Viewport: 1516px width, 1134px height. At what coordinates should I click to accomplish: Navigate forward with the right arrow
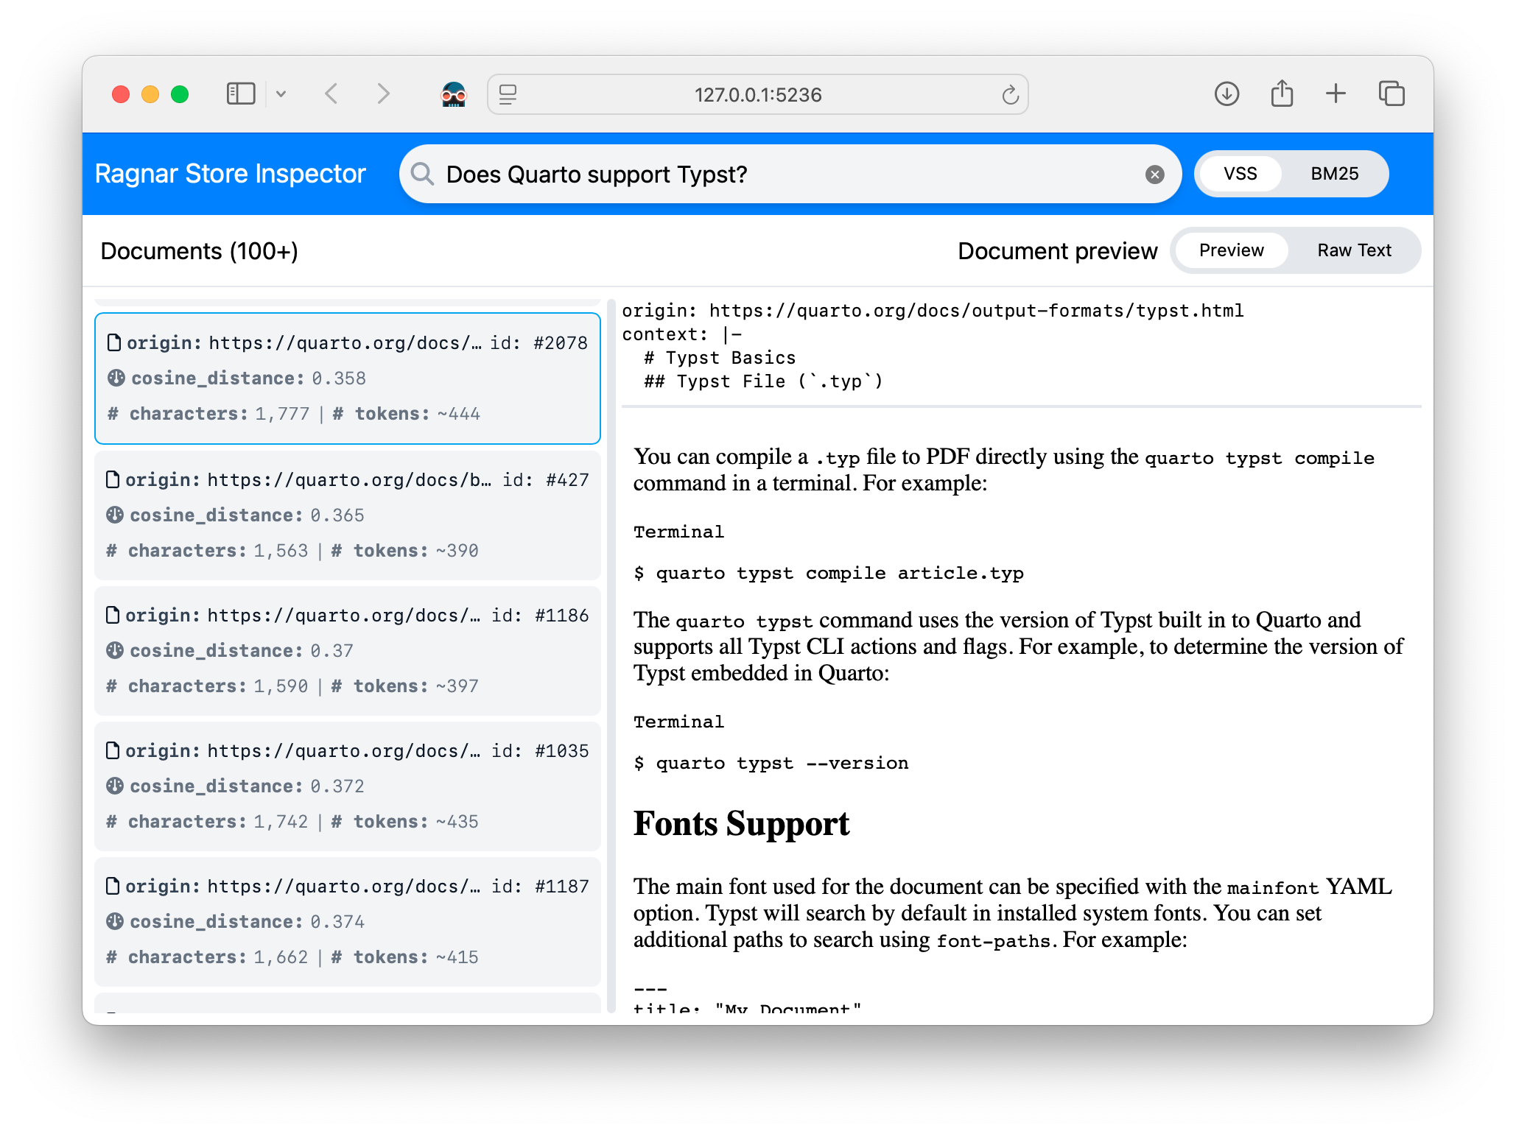pyautogui.click(x=383, y=94)
